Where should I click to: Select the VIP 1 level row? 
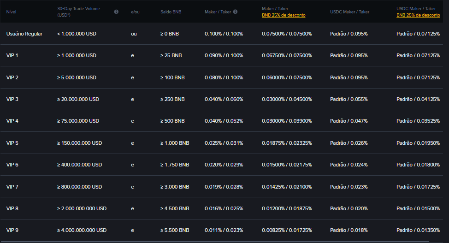coord(12,55)
